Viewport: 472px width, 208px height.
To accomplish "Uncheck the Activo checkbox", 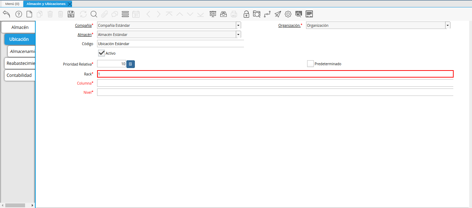I will pos(102,53).
